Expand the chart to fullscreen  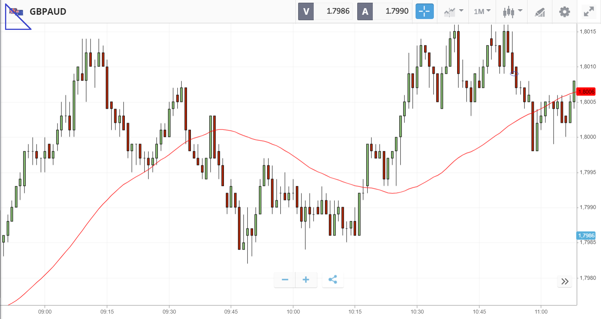click(x=589, y=12)
